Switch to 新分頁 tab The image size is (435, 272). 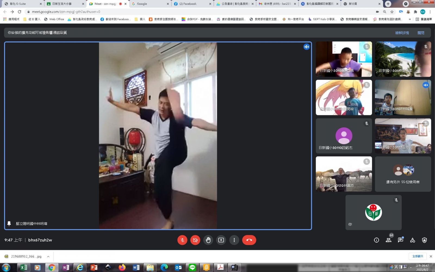tap(362, 4)
